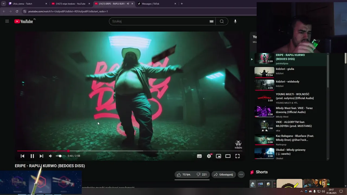Open the Short with yellow arrow thumbnail
Image resolution: width=347 pixels, height=195 pixels.
(289, 183)
